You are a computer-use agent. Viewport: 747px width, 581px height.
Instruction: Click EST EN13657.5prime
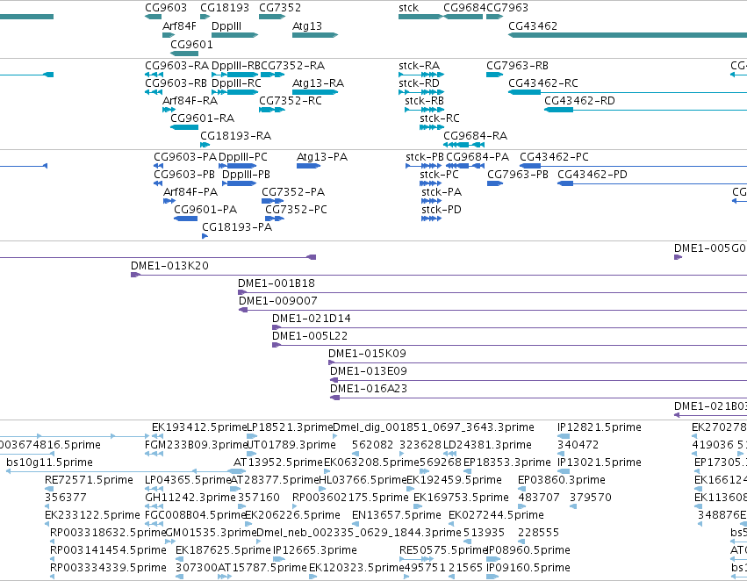pyautogui.click(x=355, y=524)
